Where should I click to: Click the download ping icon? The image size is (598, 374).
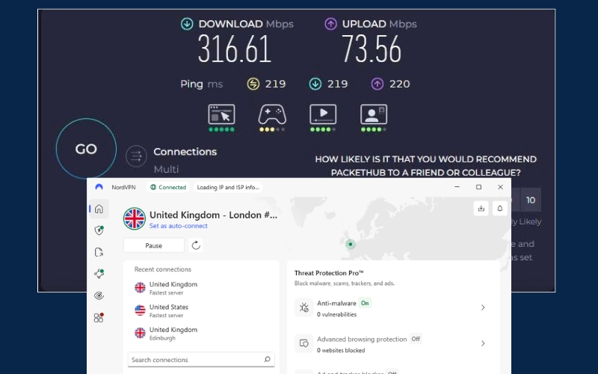315,84
